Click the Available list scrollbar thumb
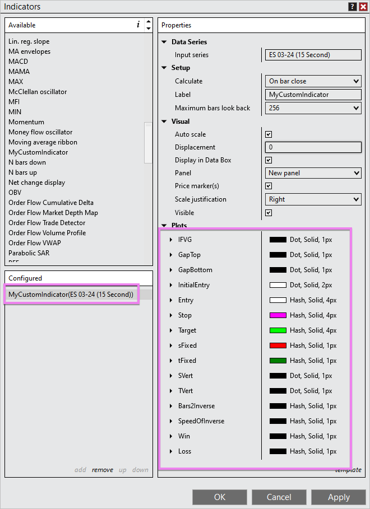Viewport: 370px width, 509px height. point(148,143)
